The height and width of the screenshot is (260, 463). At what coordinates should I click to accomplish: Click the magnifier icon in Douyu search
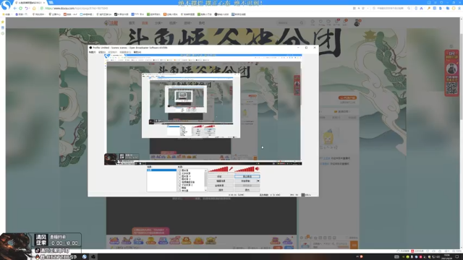point(302,22)
